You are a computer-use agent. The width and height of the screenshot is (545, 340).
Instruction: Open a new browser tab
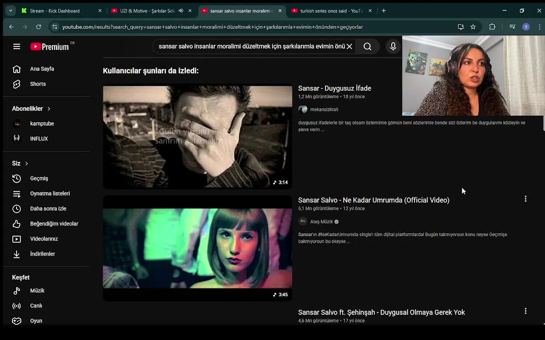[384, 11]
